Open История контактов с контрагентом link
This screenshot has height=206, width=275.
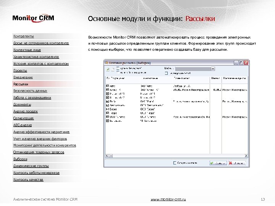[41, 64]
